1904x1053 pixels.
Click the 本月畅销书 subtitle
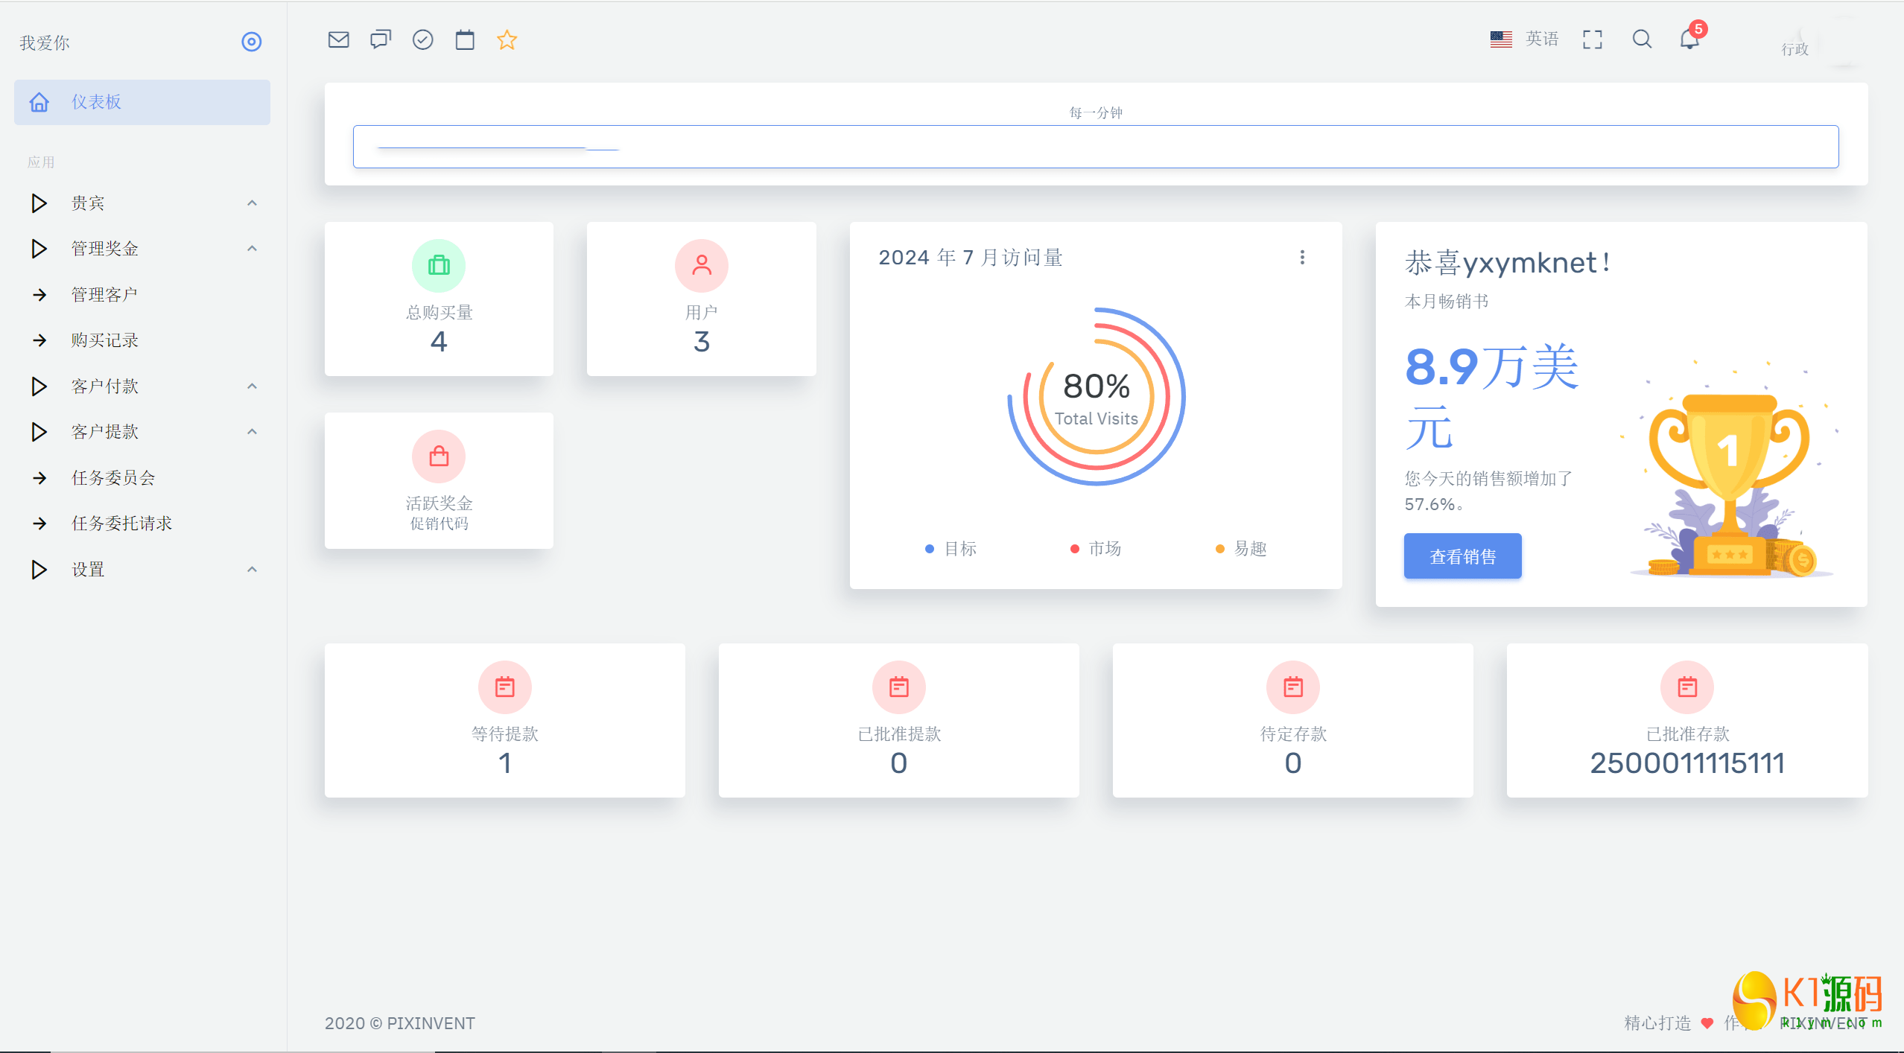(x=1447, y=302)
